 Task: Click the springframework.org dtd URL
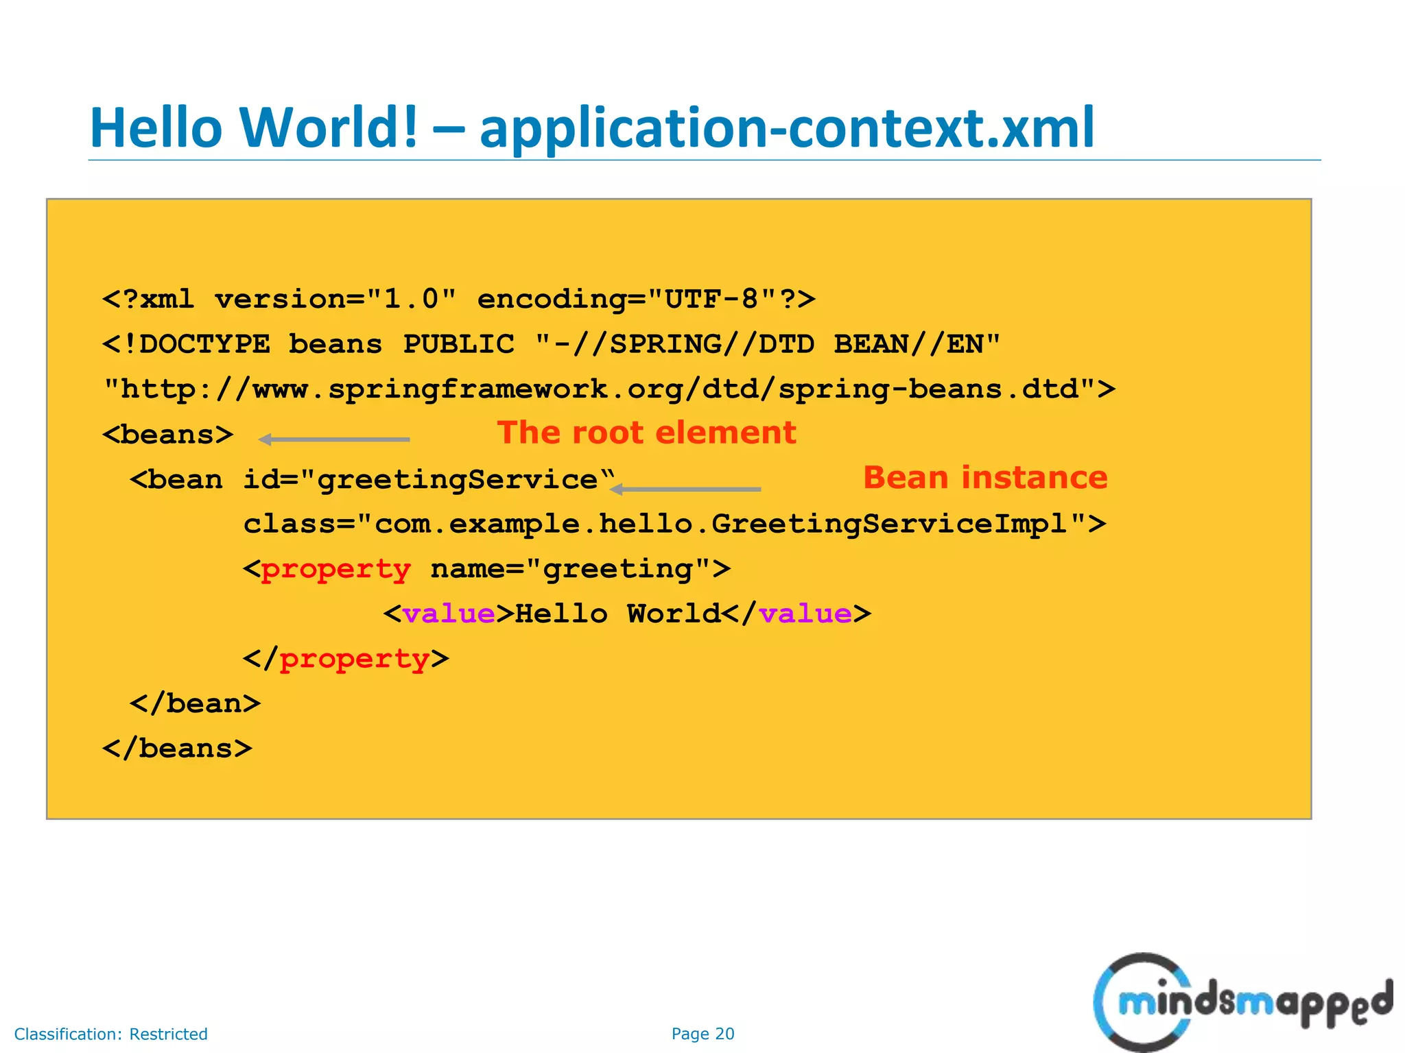tap(609, 389)
